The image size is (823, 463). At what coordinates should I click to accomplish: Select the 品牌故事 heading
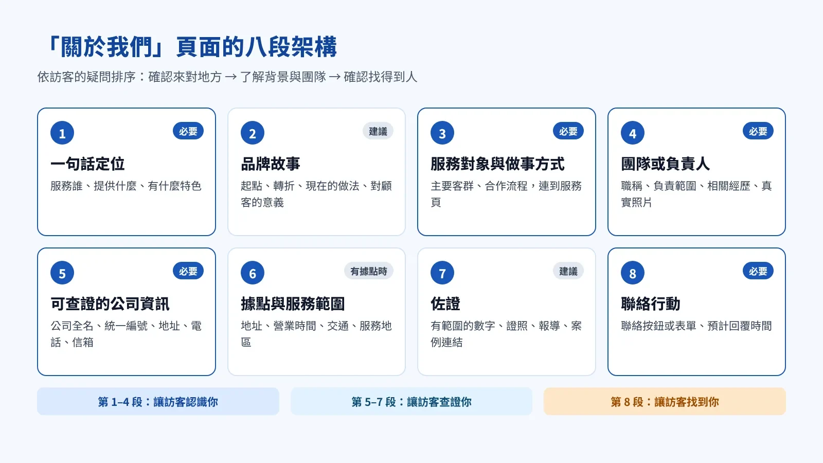[271, 164]
